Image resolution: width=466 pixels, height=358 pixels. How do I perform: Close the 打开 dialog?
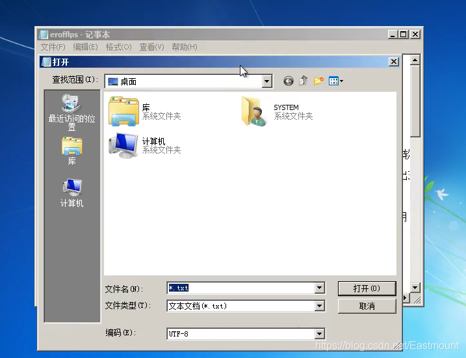(394, 62)
